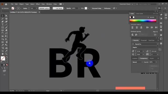Choose the Rectangle tool
The height and width of the screenshot is (94, 168).
pos(2,27)
